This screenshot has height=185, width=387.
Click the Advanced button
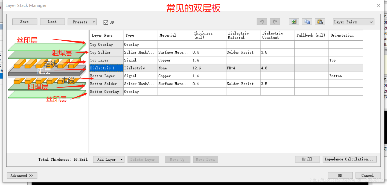22,175
